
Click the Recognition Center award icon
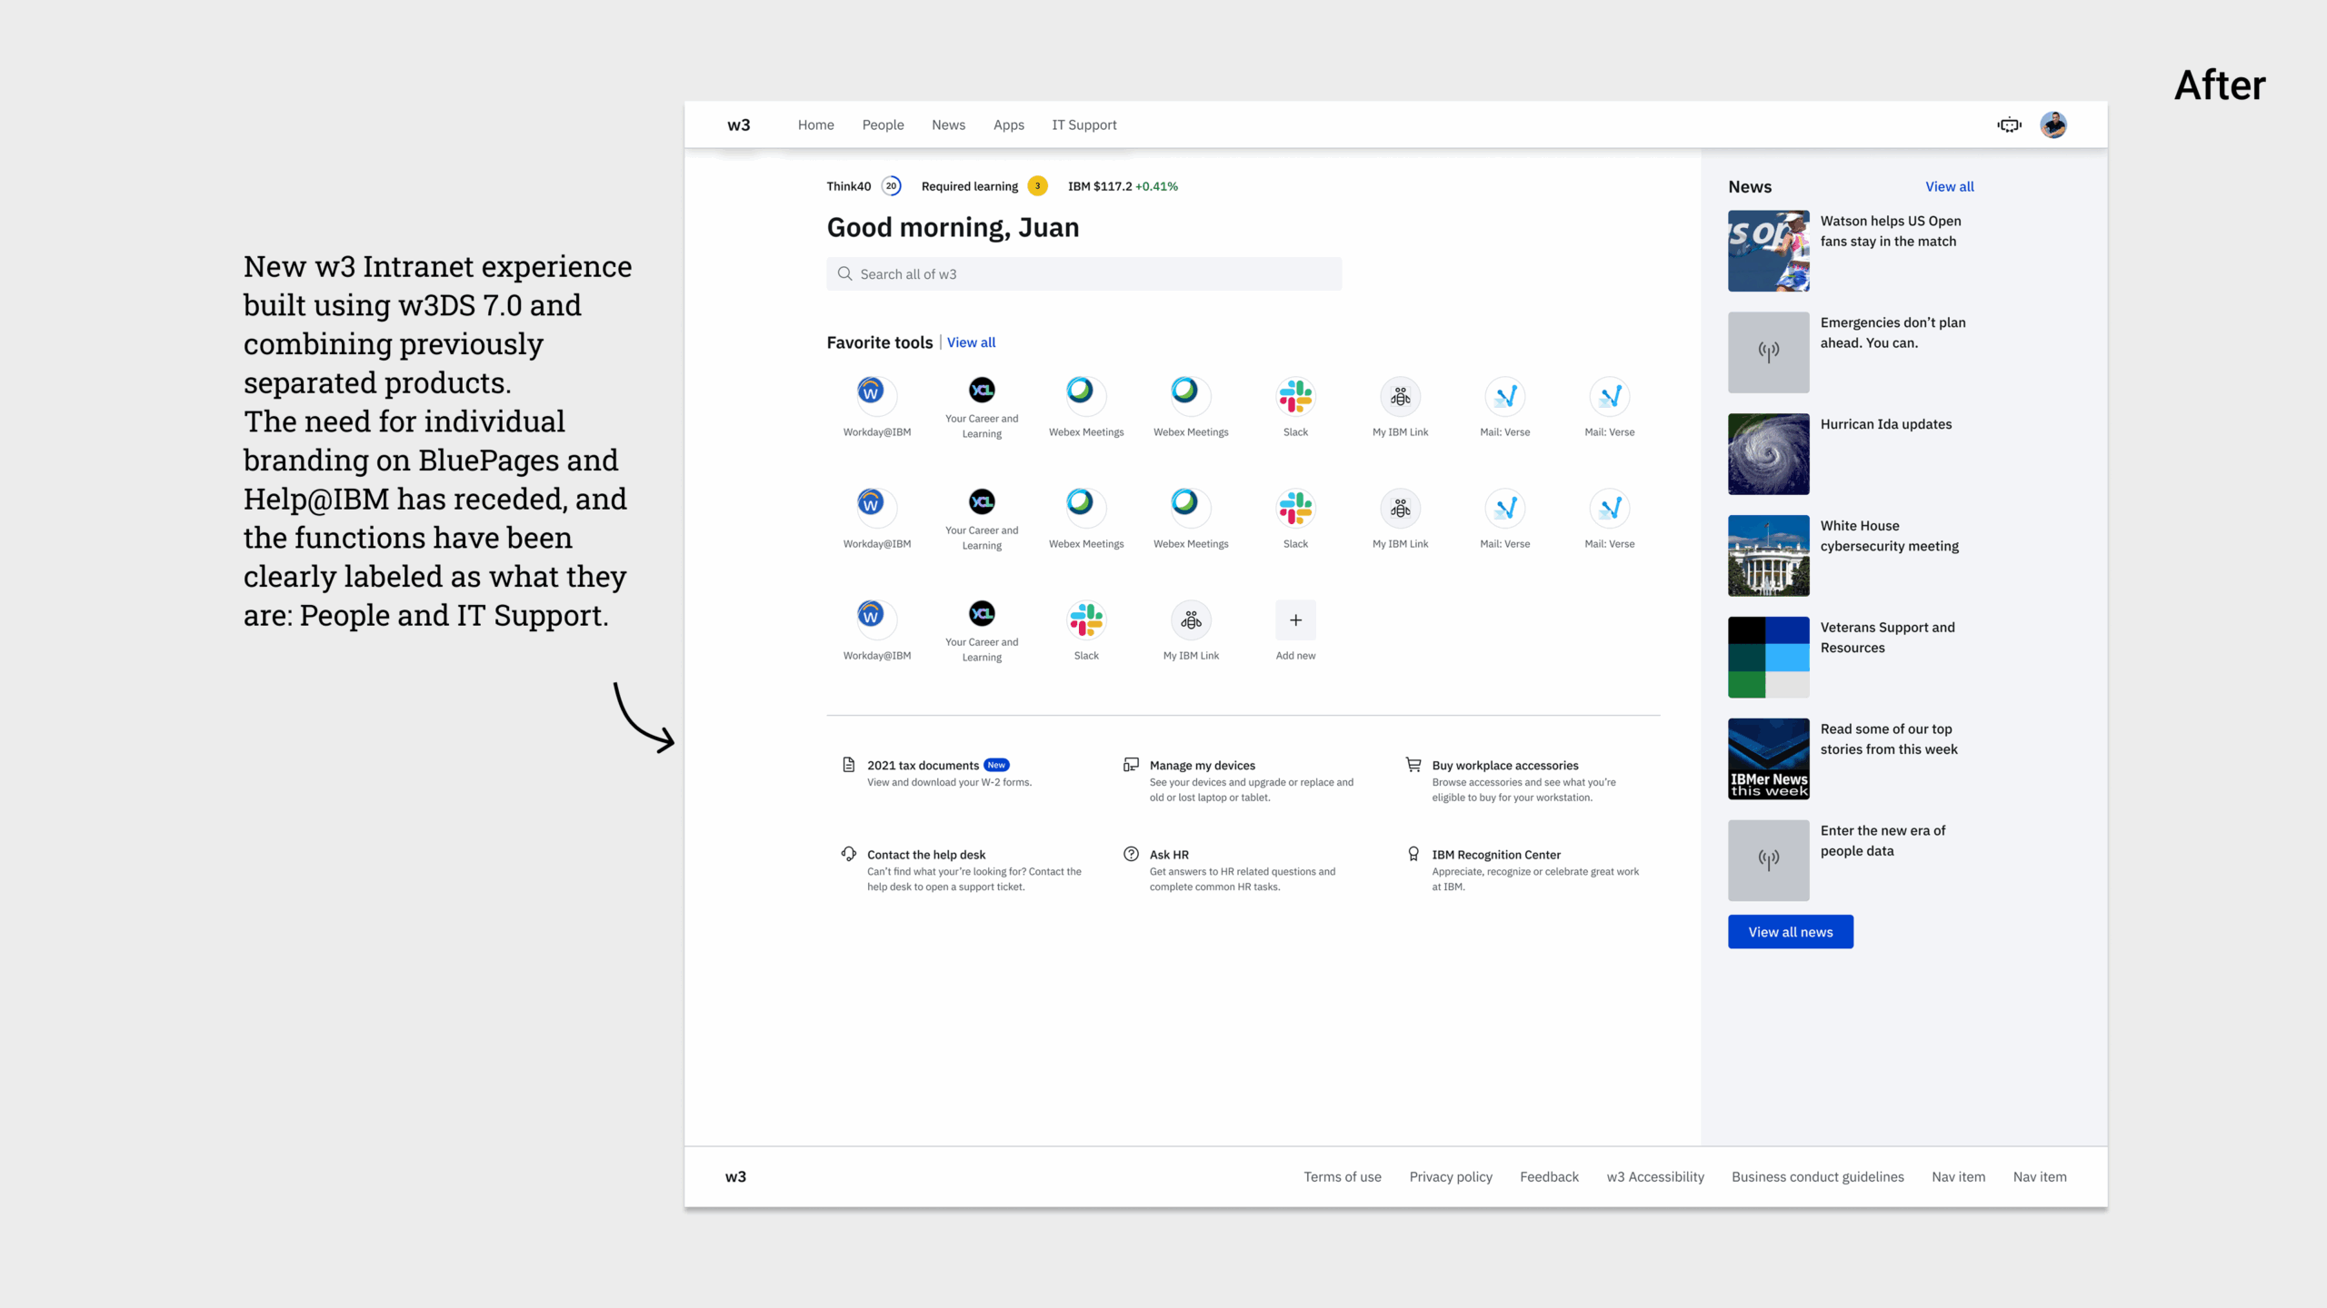(1413, 854)
